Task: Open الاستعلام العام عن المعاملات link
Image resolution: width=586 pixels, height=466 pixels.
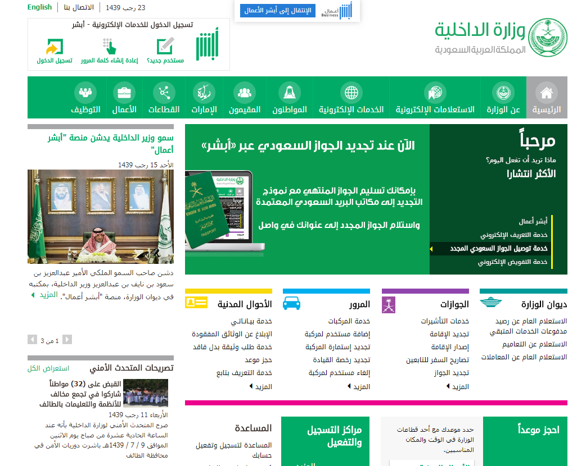Action: coord(524,357)
